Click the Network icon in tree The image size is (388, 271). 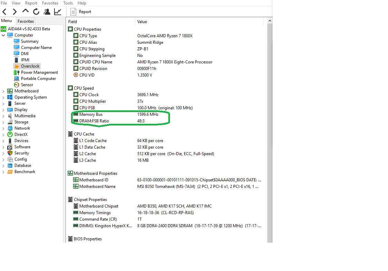pyautogui.click(x=10, y=128)
